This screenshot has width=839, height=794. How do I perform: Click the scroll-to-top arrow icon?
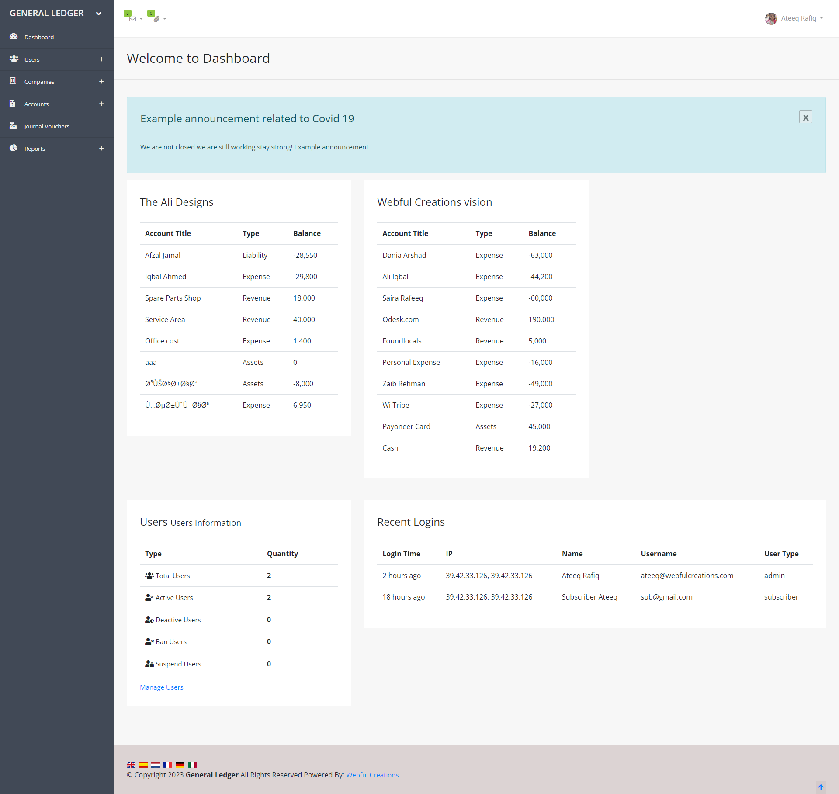[x=821, y=787]
